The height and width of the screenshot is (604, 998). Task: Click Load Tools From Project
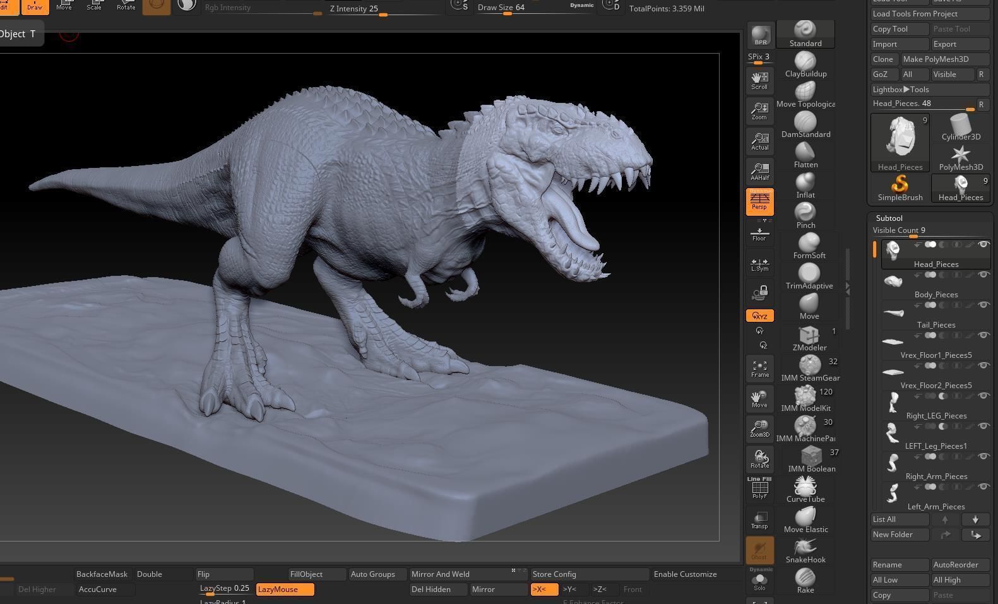pyautogui.click(x=930, y=14)
